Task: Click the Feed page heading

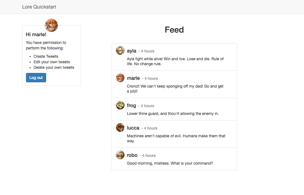Action: (x=174, y=30)
